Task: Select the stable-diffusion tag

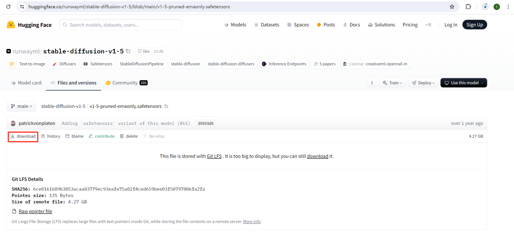Action: point(186,64)
